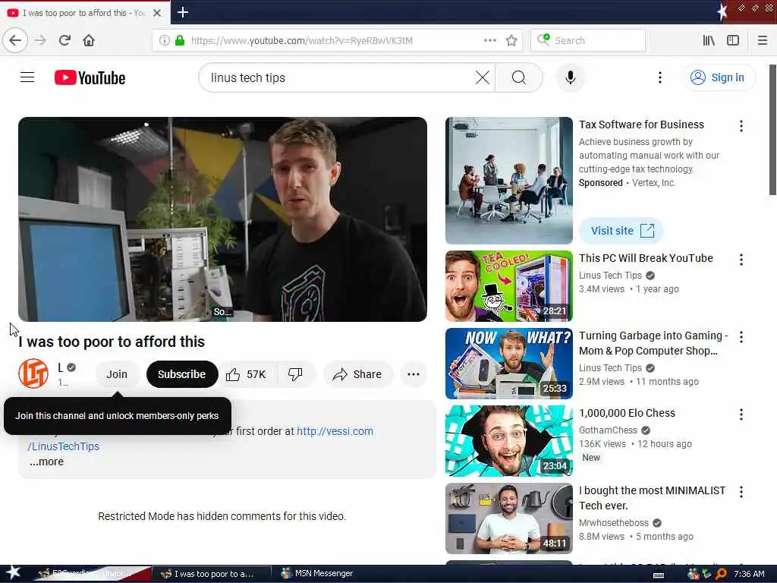Open Mrwhosetheboss channel name

coord(613,522)
